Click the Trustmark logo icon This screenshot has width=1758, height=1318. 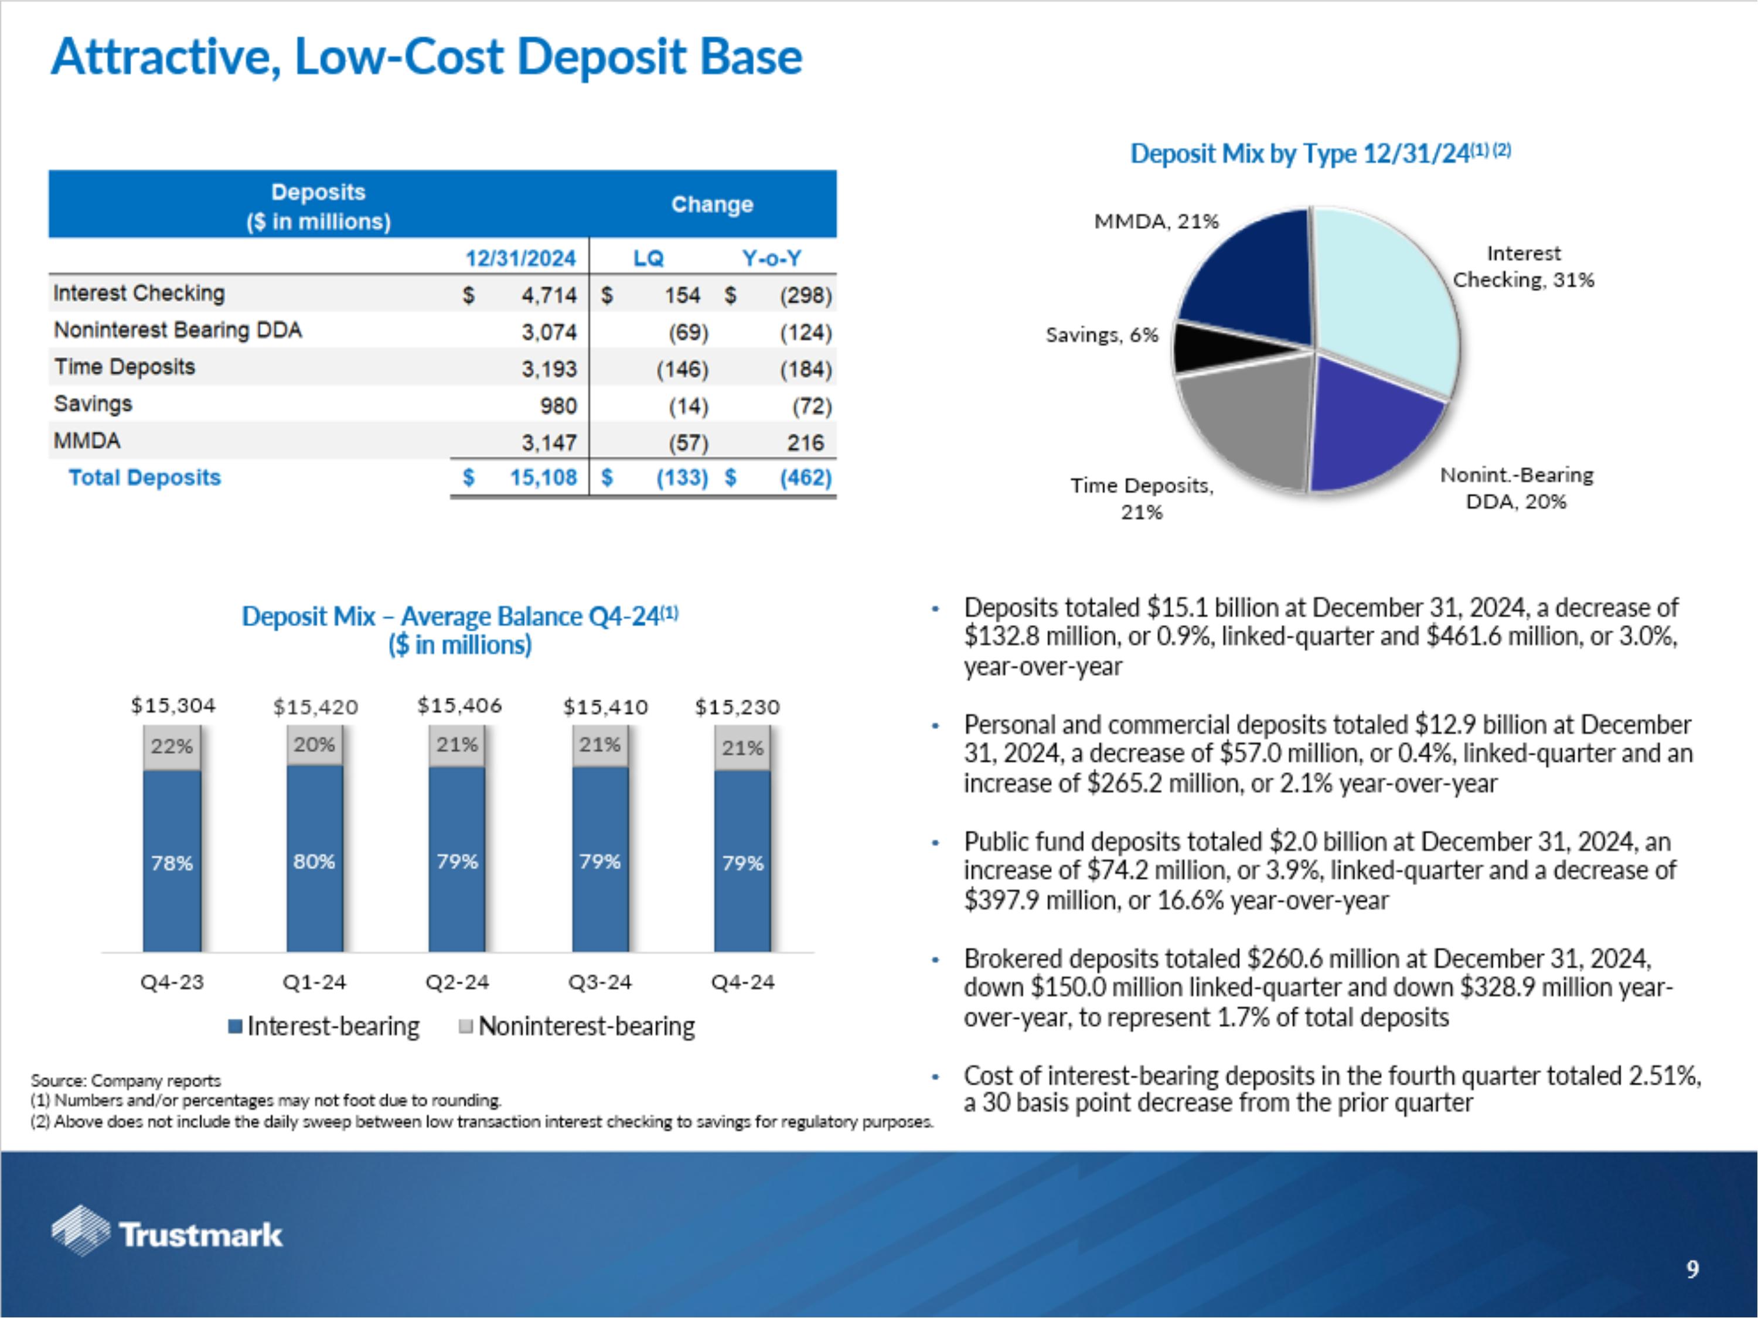click(80, 1231)
